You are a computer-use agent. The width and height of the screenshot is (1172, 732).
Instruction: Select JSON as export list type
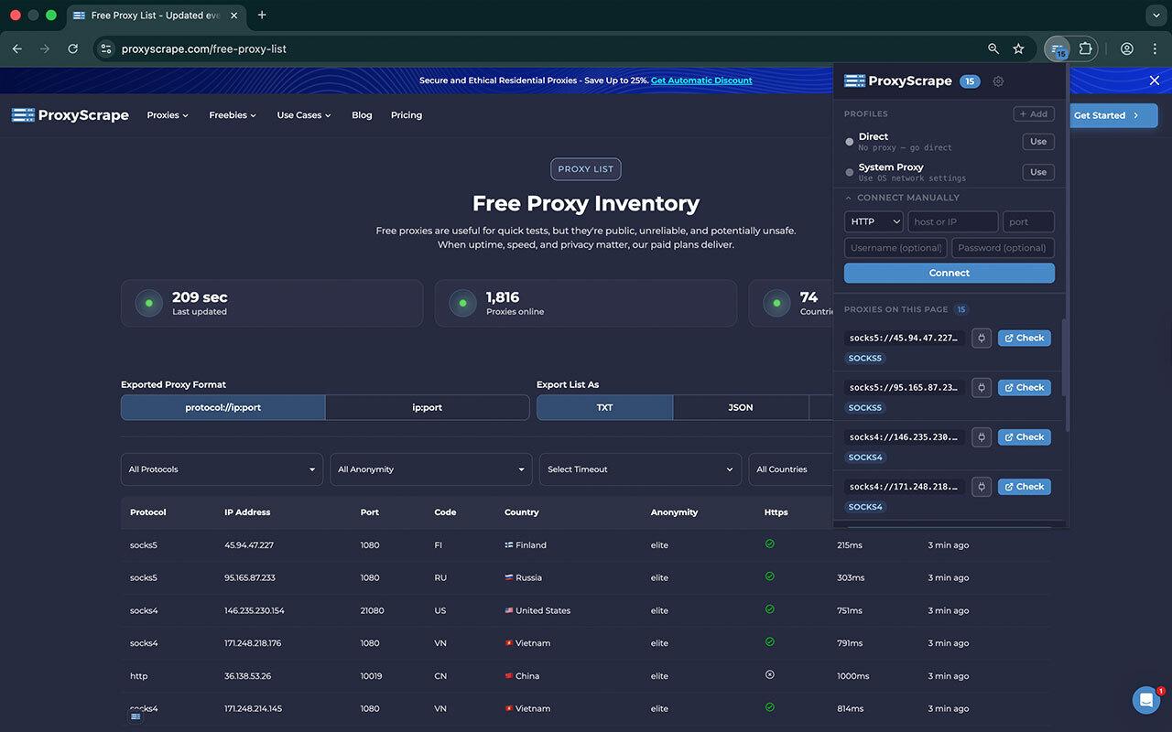[x=741, y=407]
